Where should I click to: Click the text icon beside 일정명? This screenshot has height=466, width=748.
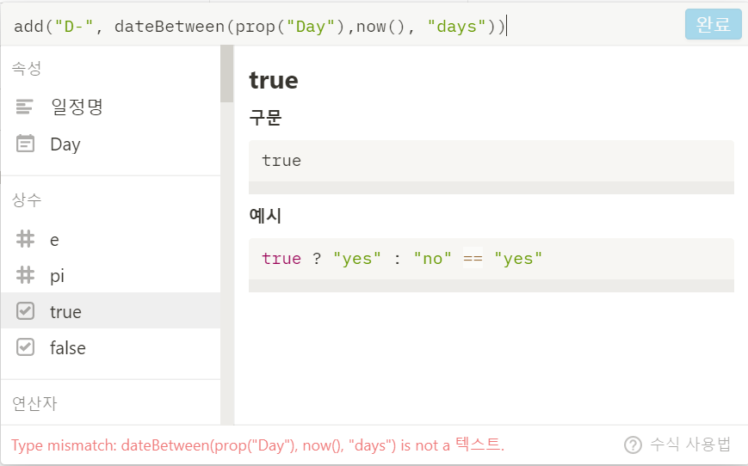coord(25,107)
